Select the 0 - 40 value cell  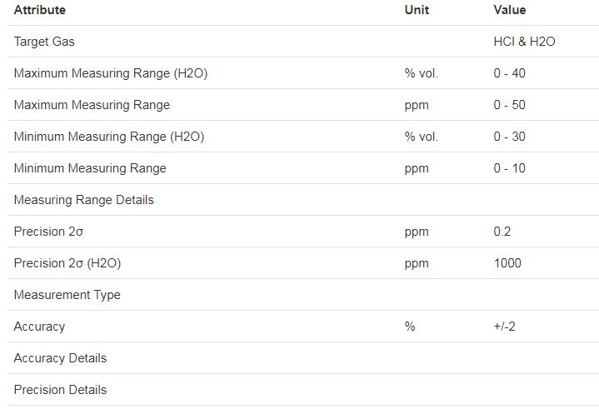[x=509, y=73]
